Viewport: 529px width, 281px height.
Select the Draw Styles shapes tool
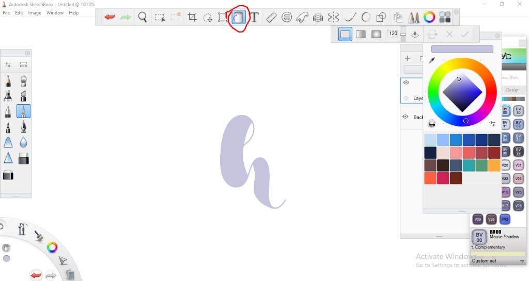tap(381, 17)
